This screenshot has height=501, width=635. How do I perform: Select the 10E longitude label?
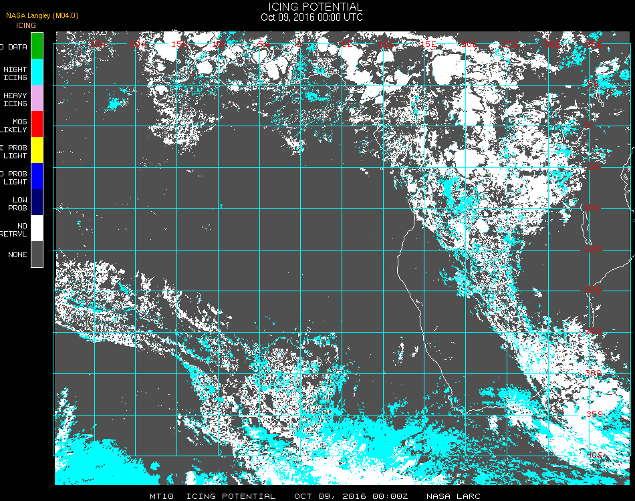pyautogui.click(x=386, y=43)
